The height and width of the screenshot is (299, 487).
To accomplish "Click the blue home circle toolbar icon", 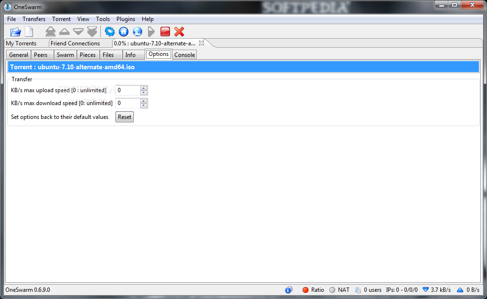I will pos(124,32).
